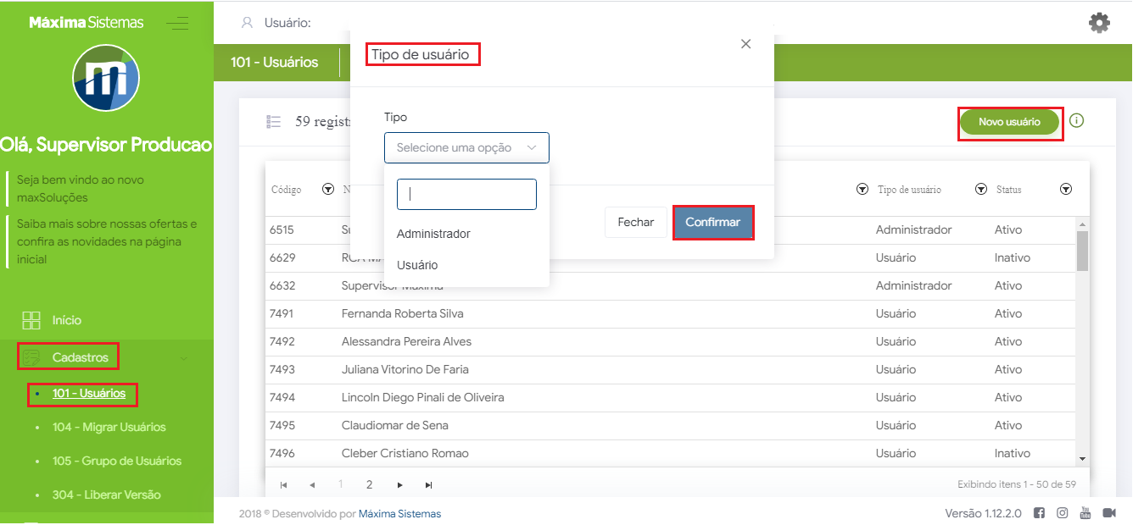Click the list view icon near records count

pyautogui.click(x=273, y=122)
